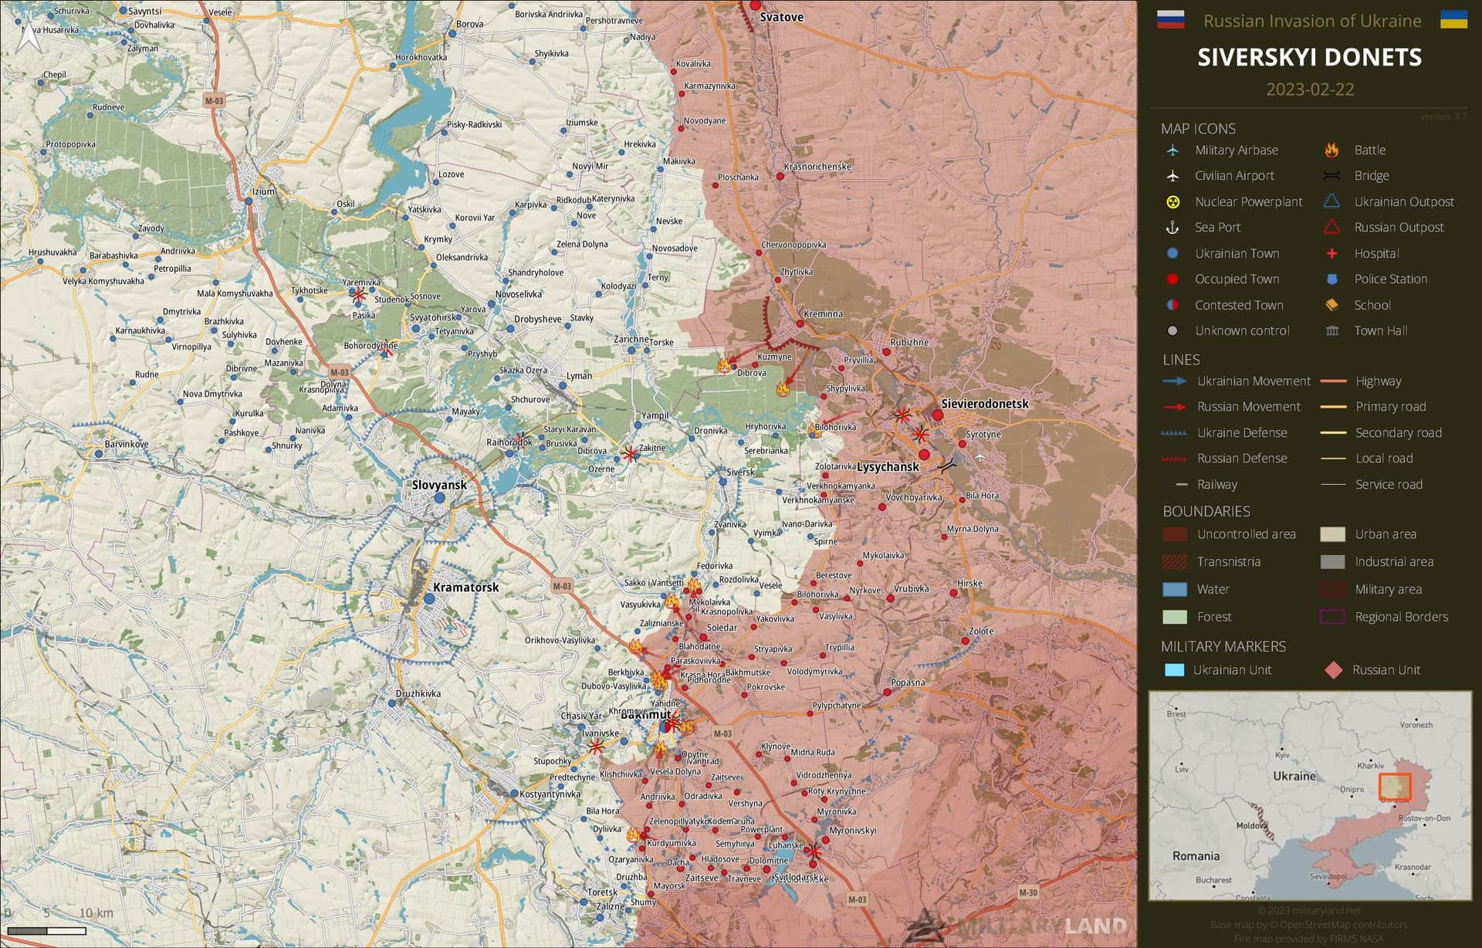
Task: Click the Uncontrolled area color swatch
Action: click(1174, 534)
